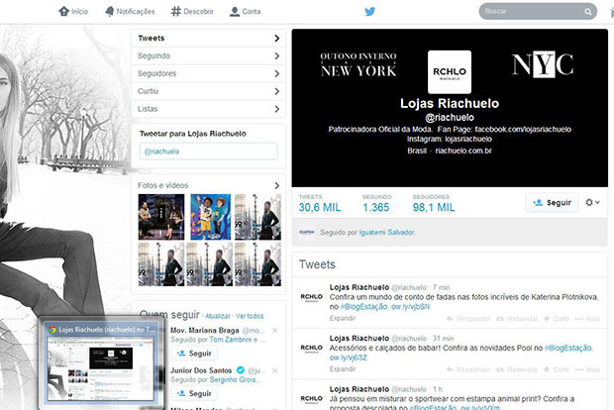Open the gear dropdown beside Seguir
614x410 pixels.
pos(592,202)
